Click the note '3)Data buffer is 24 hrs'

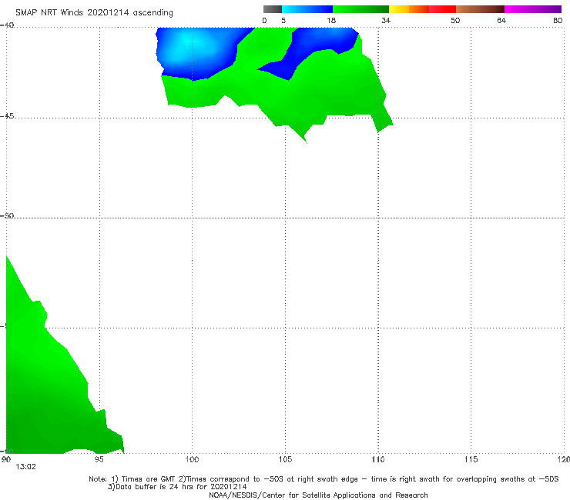click(x=177, y=487)
